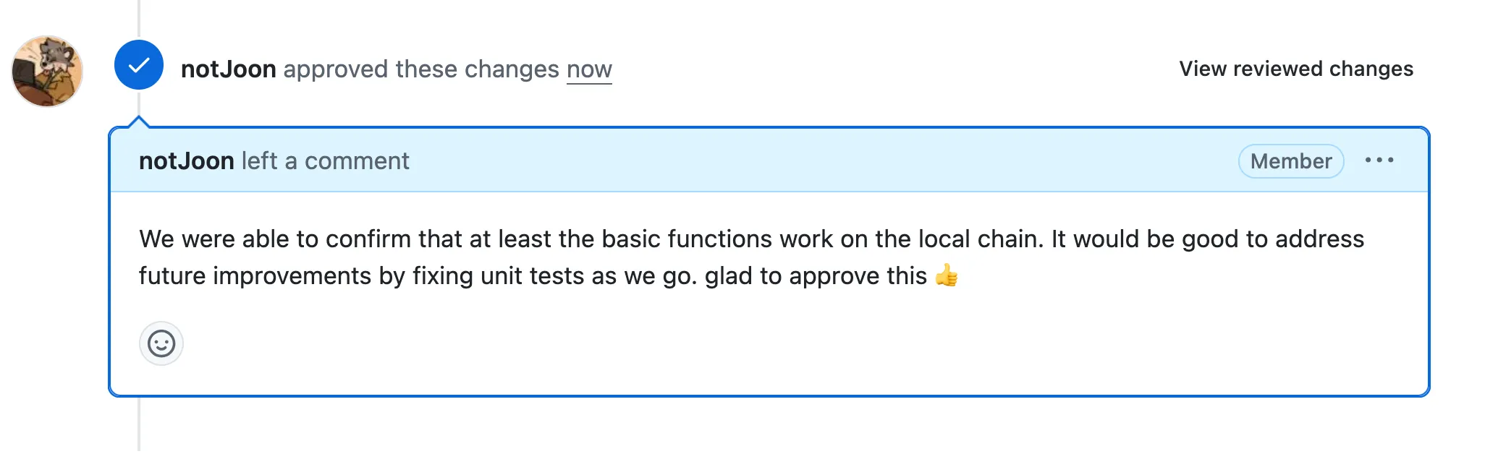Click the Member role badge

(x=1291, y=161)
